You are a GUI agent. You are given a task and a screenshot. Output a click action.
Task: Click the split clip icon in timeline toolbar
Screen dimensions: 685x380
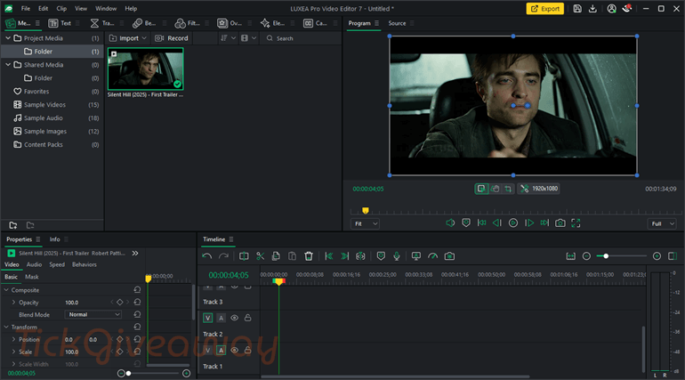point(244,256)
